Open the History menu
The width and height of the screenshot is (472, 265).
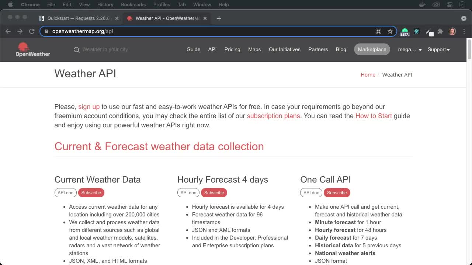click(105, 4)
